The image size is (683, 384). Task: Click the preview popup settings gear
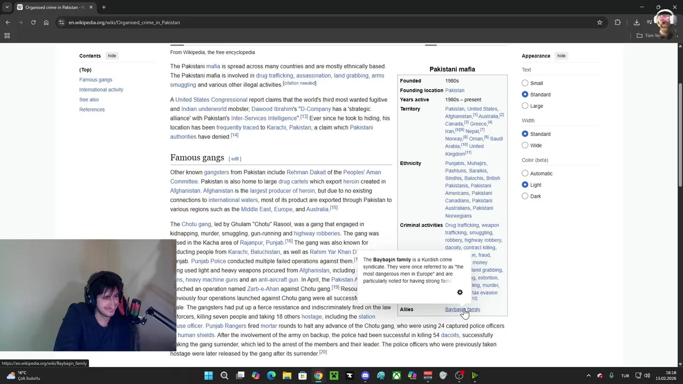(460, 292)
